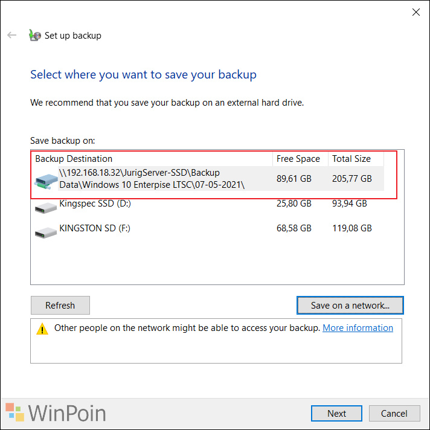
Task: Click Next to continue backup setup
Action: coord(336,413)
